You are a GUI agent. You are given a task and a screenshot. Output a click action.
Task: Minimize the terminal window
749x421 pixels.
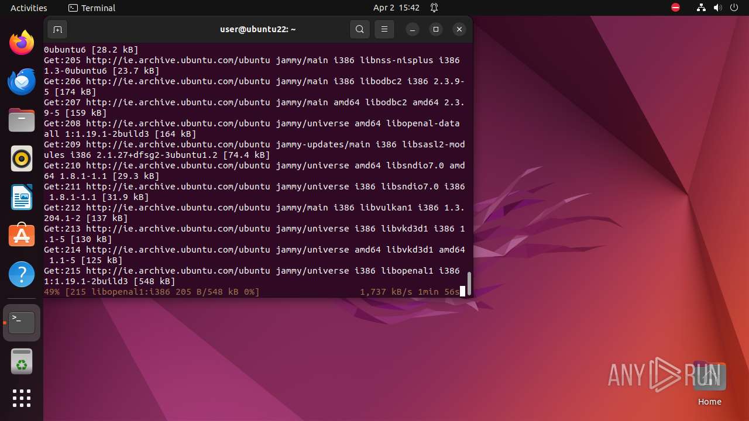point(413,29)
